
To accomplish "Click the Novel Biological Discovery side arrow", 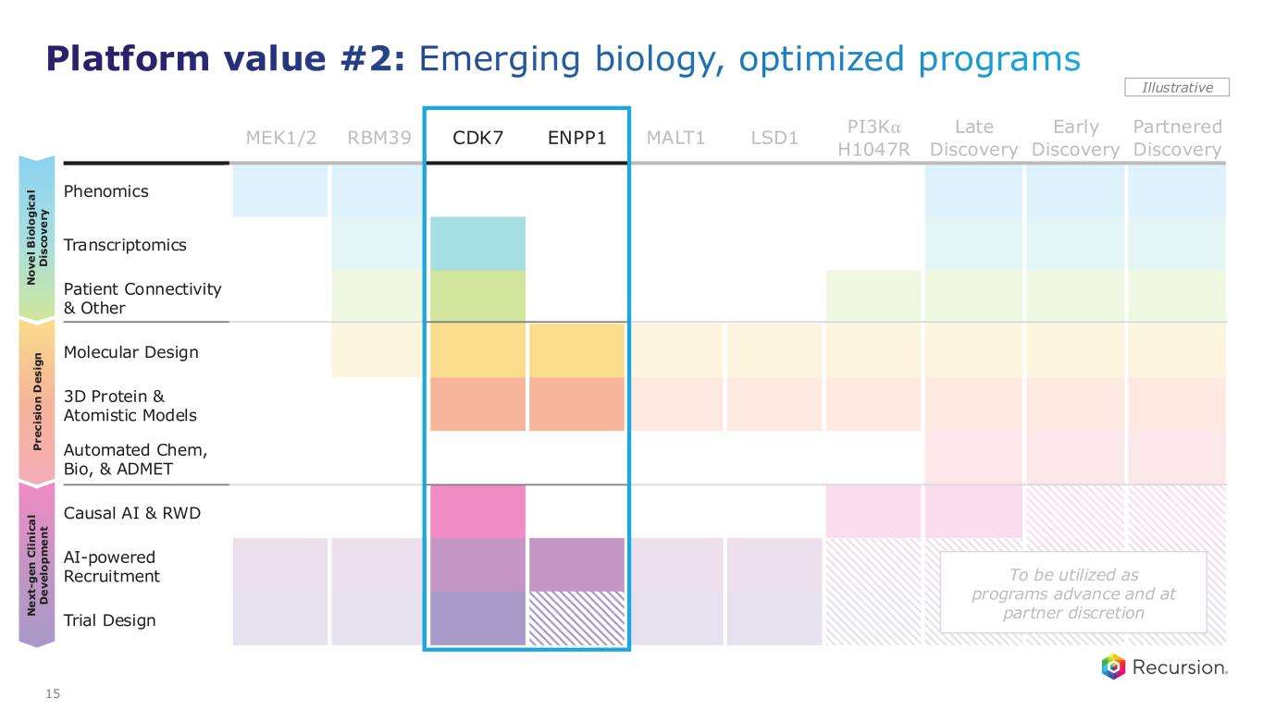I will click(x=39, y=238).
